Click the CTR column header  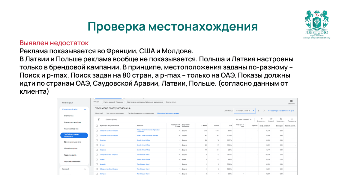tap(230, 125)
